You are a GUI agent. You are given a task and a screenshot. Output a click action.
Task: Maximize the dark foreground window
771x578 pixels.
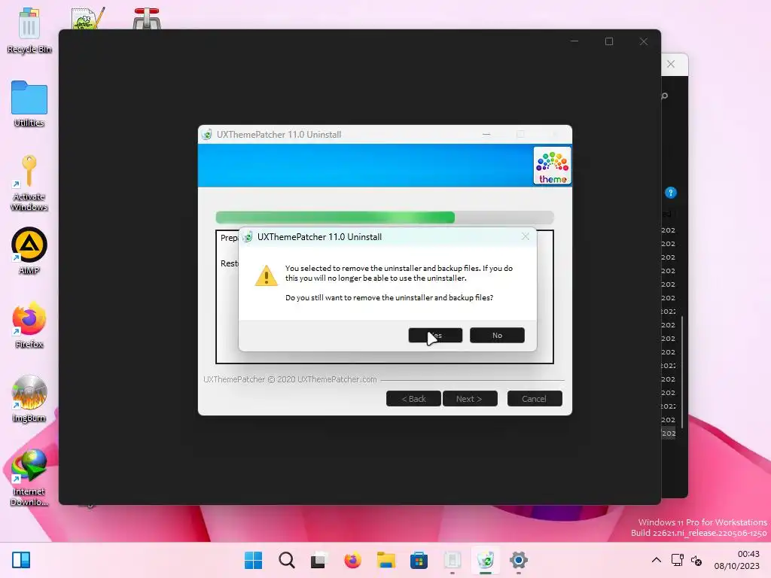pyautogui.click(x=608, y=42)
